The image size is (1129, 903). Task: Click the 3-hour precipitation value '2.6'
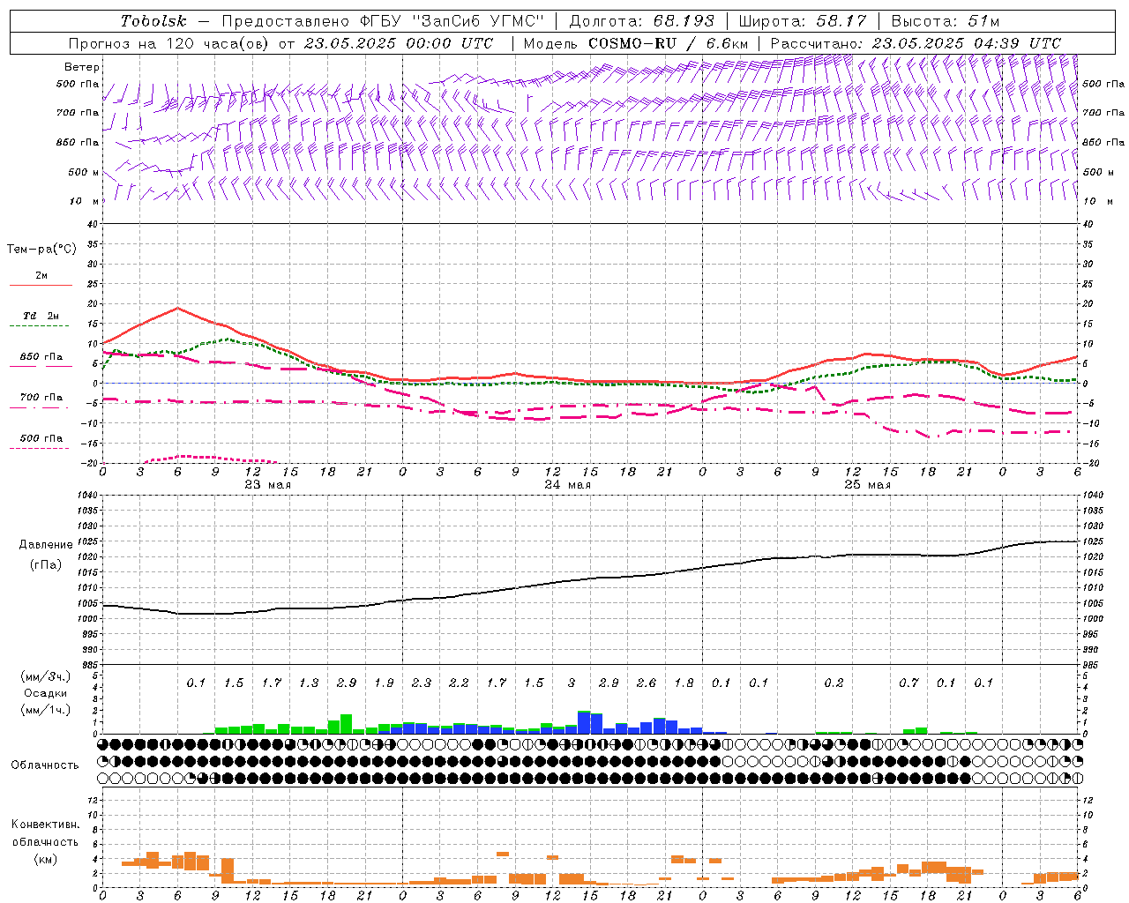(647, 683)
